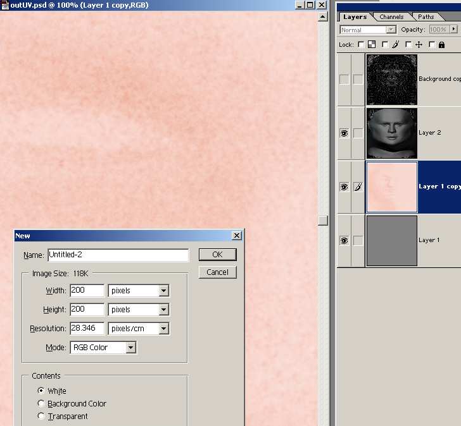Image resolution: width=461 pixels, height=426 pixels.
Task: Select the White contents radio button
Action: click(x=42, y=391)
